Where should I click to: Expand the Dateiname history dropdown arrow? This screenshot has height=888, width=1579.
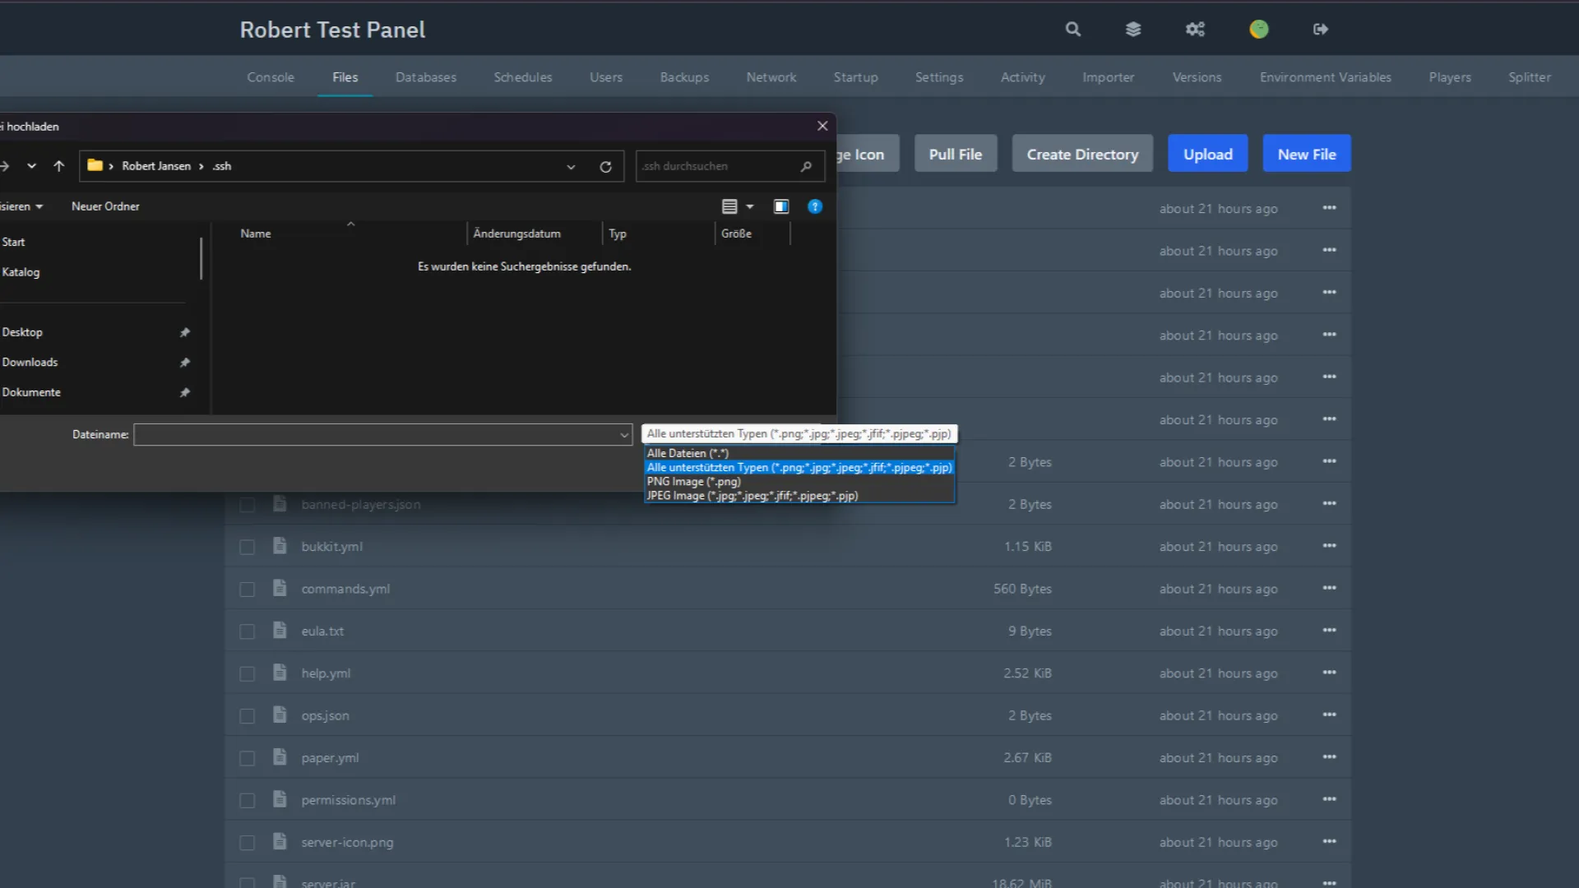pyautogui.click(x=623, y=435)
